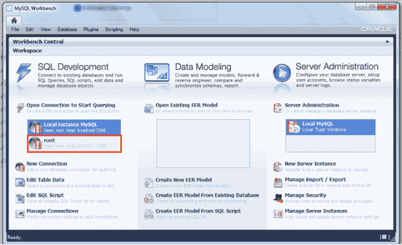Viewport: 402px width, 245px height.
Task: Click the New Server Instance icon
Action: (278, 167)
